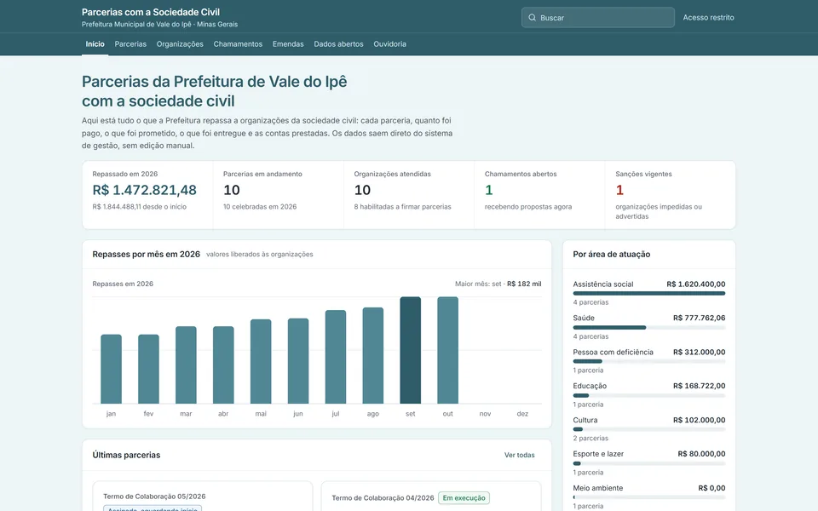The height and width of the screenshot is (511, 818).
Task: Click the dez label on the chart axis
Action: (x=522, y=414)
